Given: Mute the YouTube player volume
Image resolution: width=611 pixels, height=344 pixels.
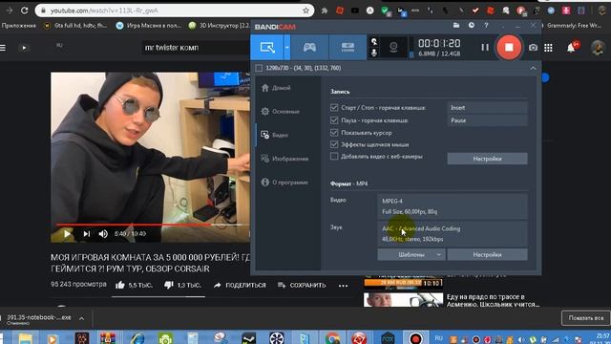Looking at the screenshot, I should (x=103, y=233).
